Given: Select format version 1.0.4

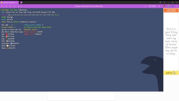Looking at the screenshot, I should (x=14, y=15).
